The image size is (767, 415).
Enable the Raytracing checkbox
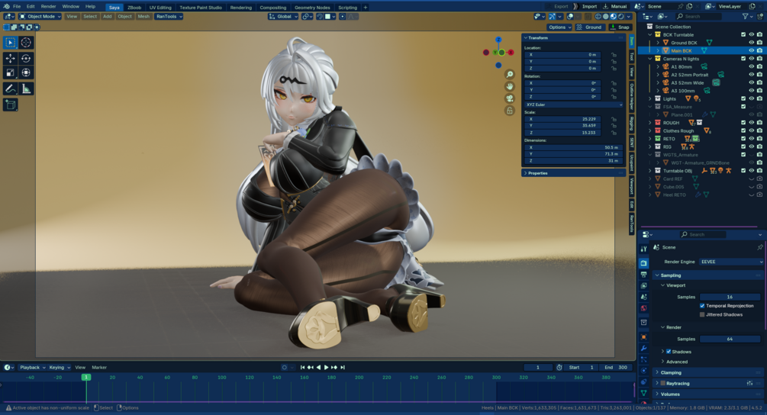[662, 383]
